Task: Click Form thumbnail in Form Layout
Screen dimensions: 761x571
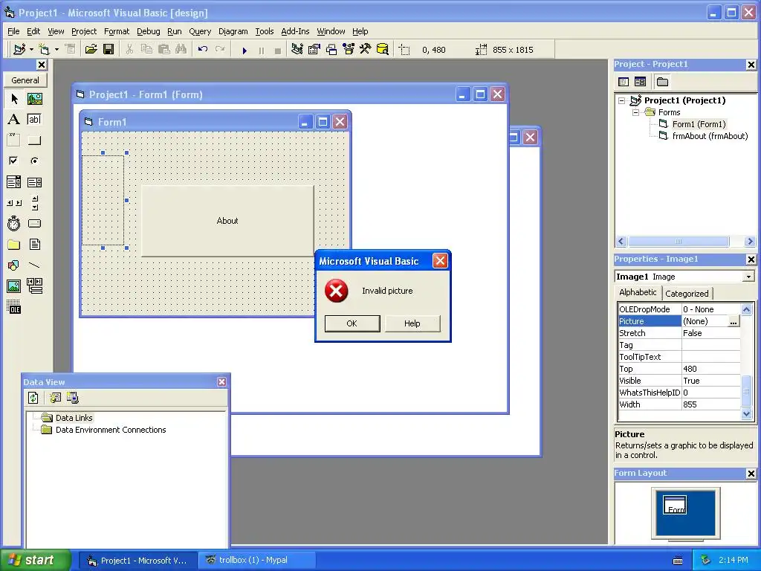Action: (675, 506)
